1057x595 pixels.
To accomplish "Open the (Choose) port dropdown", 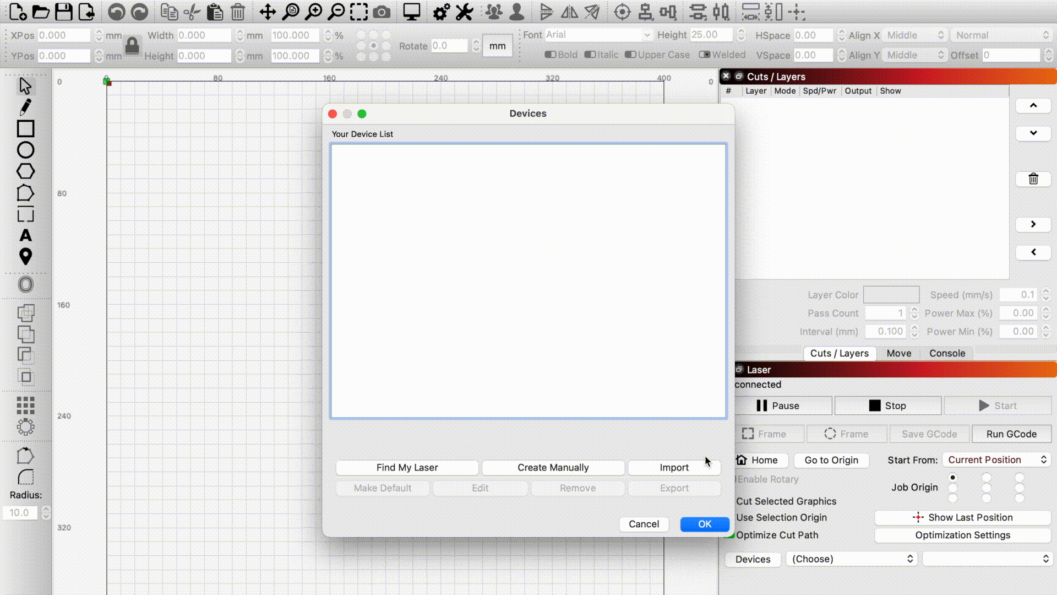I will pyautogui.click(x=852, y=559).
